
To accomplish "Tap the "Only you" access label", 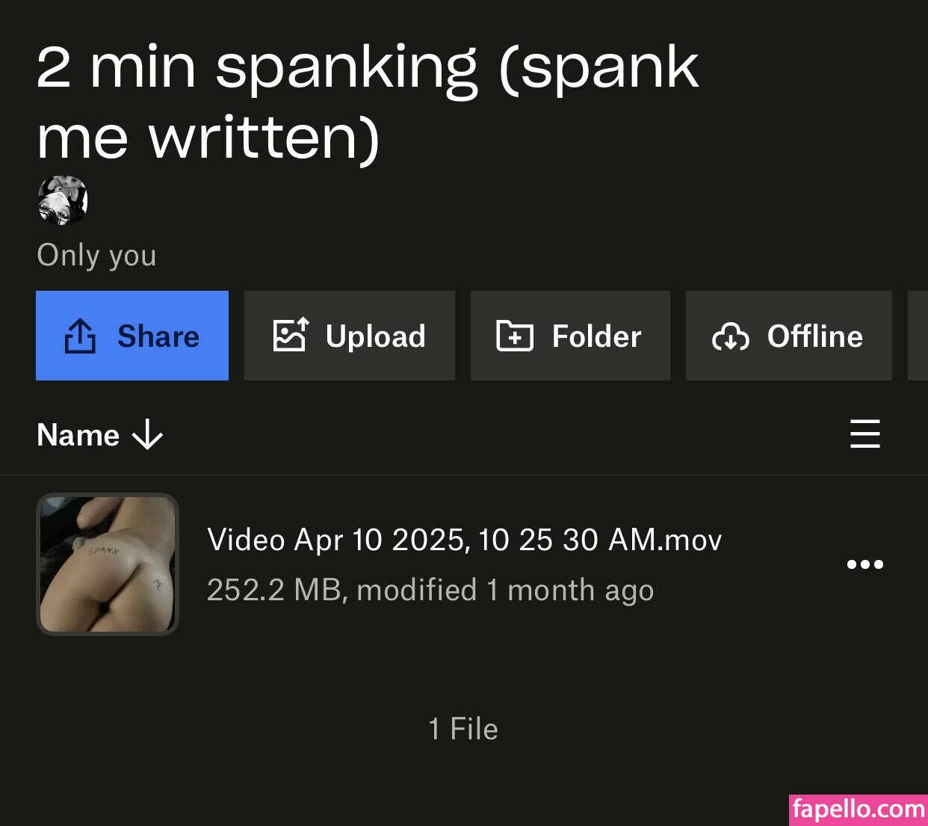I will [96, 256].
